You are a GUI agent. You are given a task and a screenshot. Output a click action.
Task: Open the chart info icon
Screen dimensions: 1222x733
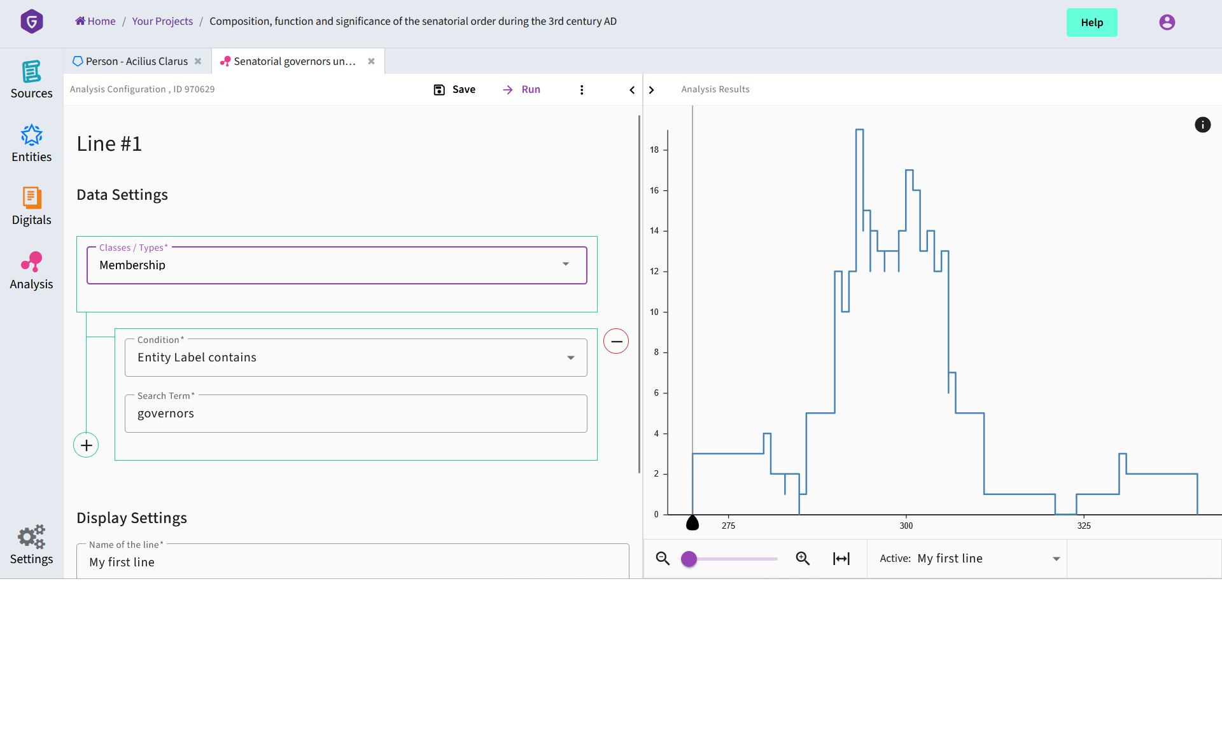[x=1202, y=125]
